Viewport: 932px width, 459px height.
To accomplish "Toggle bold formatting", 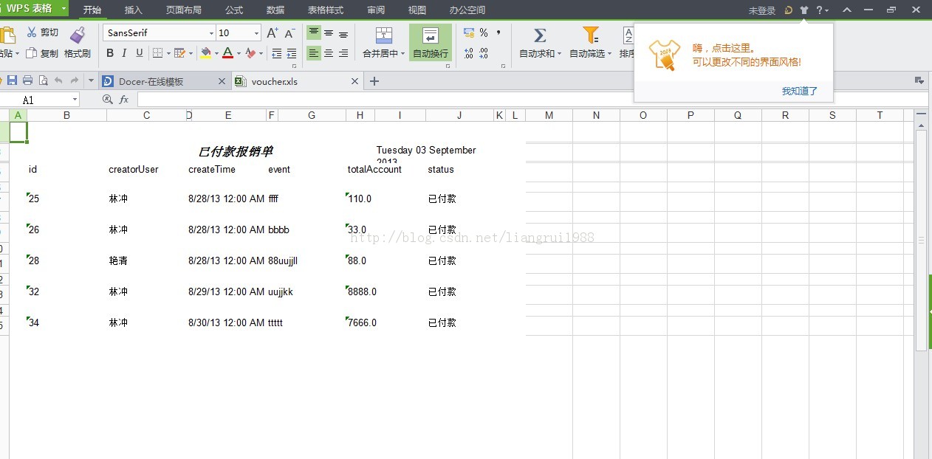I will [x=109, y=53].
